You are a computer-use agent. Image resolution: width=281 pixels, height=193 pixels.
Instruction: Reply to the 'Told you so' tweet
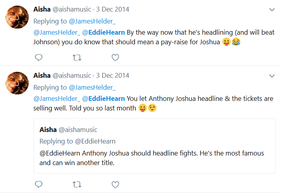(x=39, y=185)
